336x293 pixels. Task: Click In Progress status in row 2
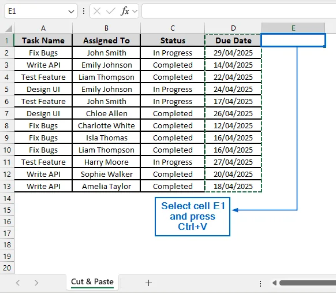click(x=173, y=53)
